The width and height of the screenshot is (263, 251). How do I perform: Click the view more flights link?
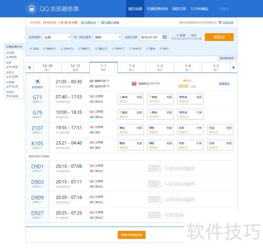point(225,83)
